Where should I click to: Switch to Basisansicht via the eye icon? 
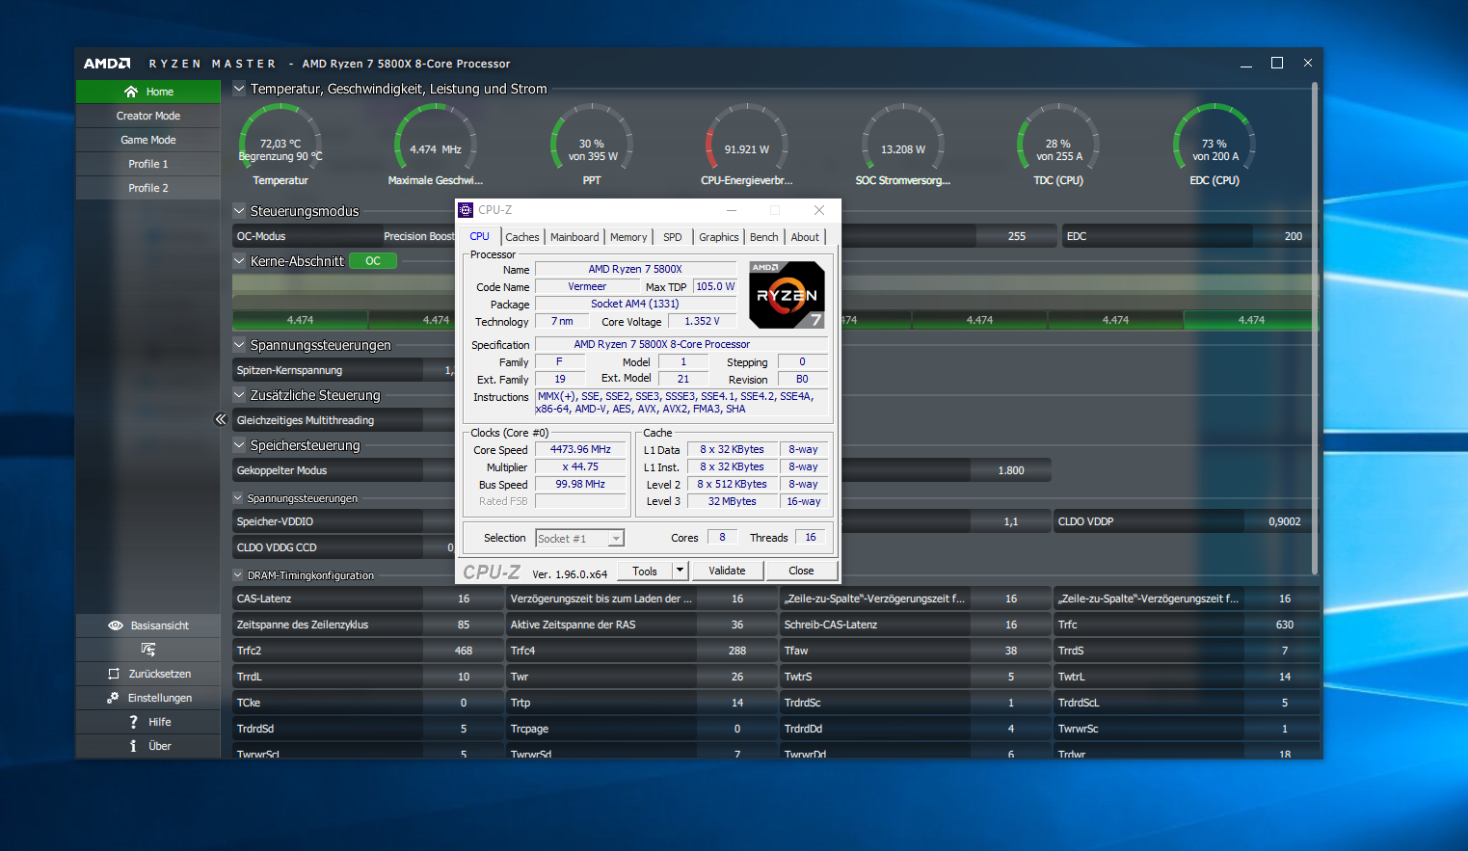coord(116,625)
